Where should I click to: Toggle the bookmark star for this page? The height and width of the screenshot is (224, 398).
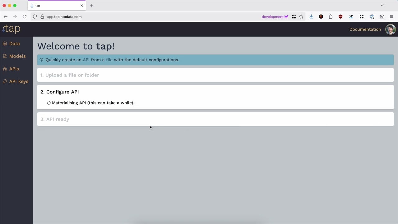click(301, 16)
